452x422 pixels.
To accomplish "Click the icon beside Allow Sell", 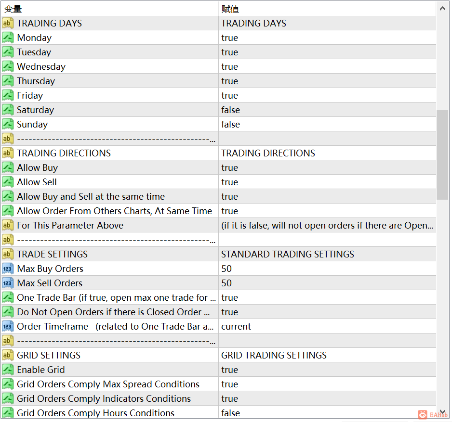I will [x=8, y=182].
